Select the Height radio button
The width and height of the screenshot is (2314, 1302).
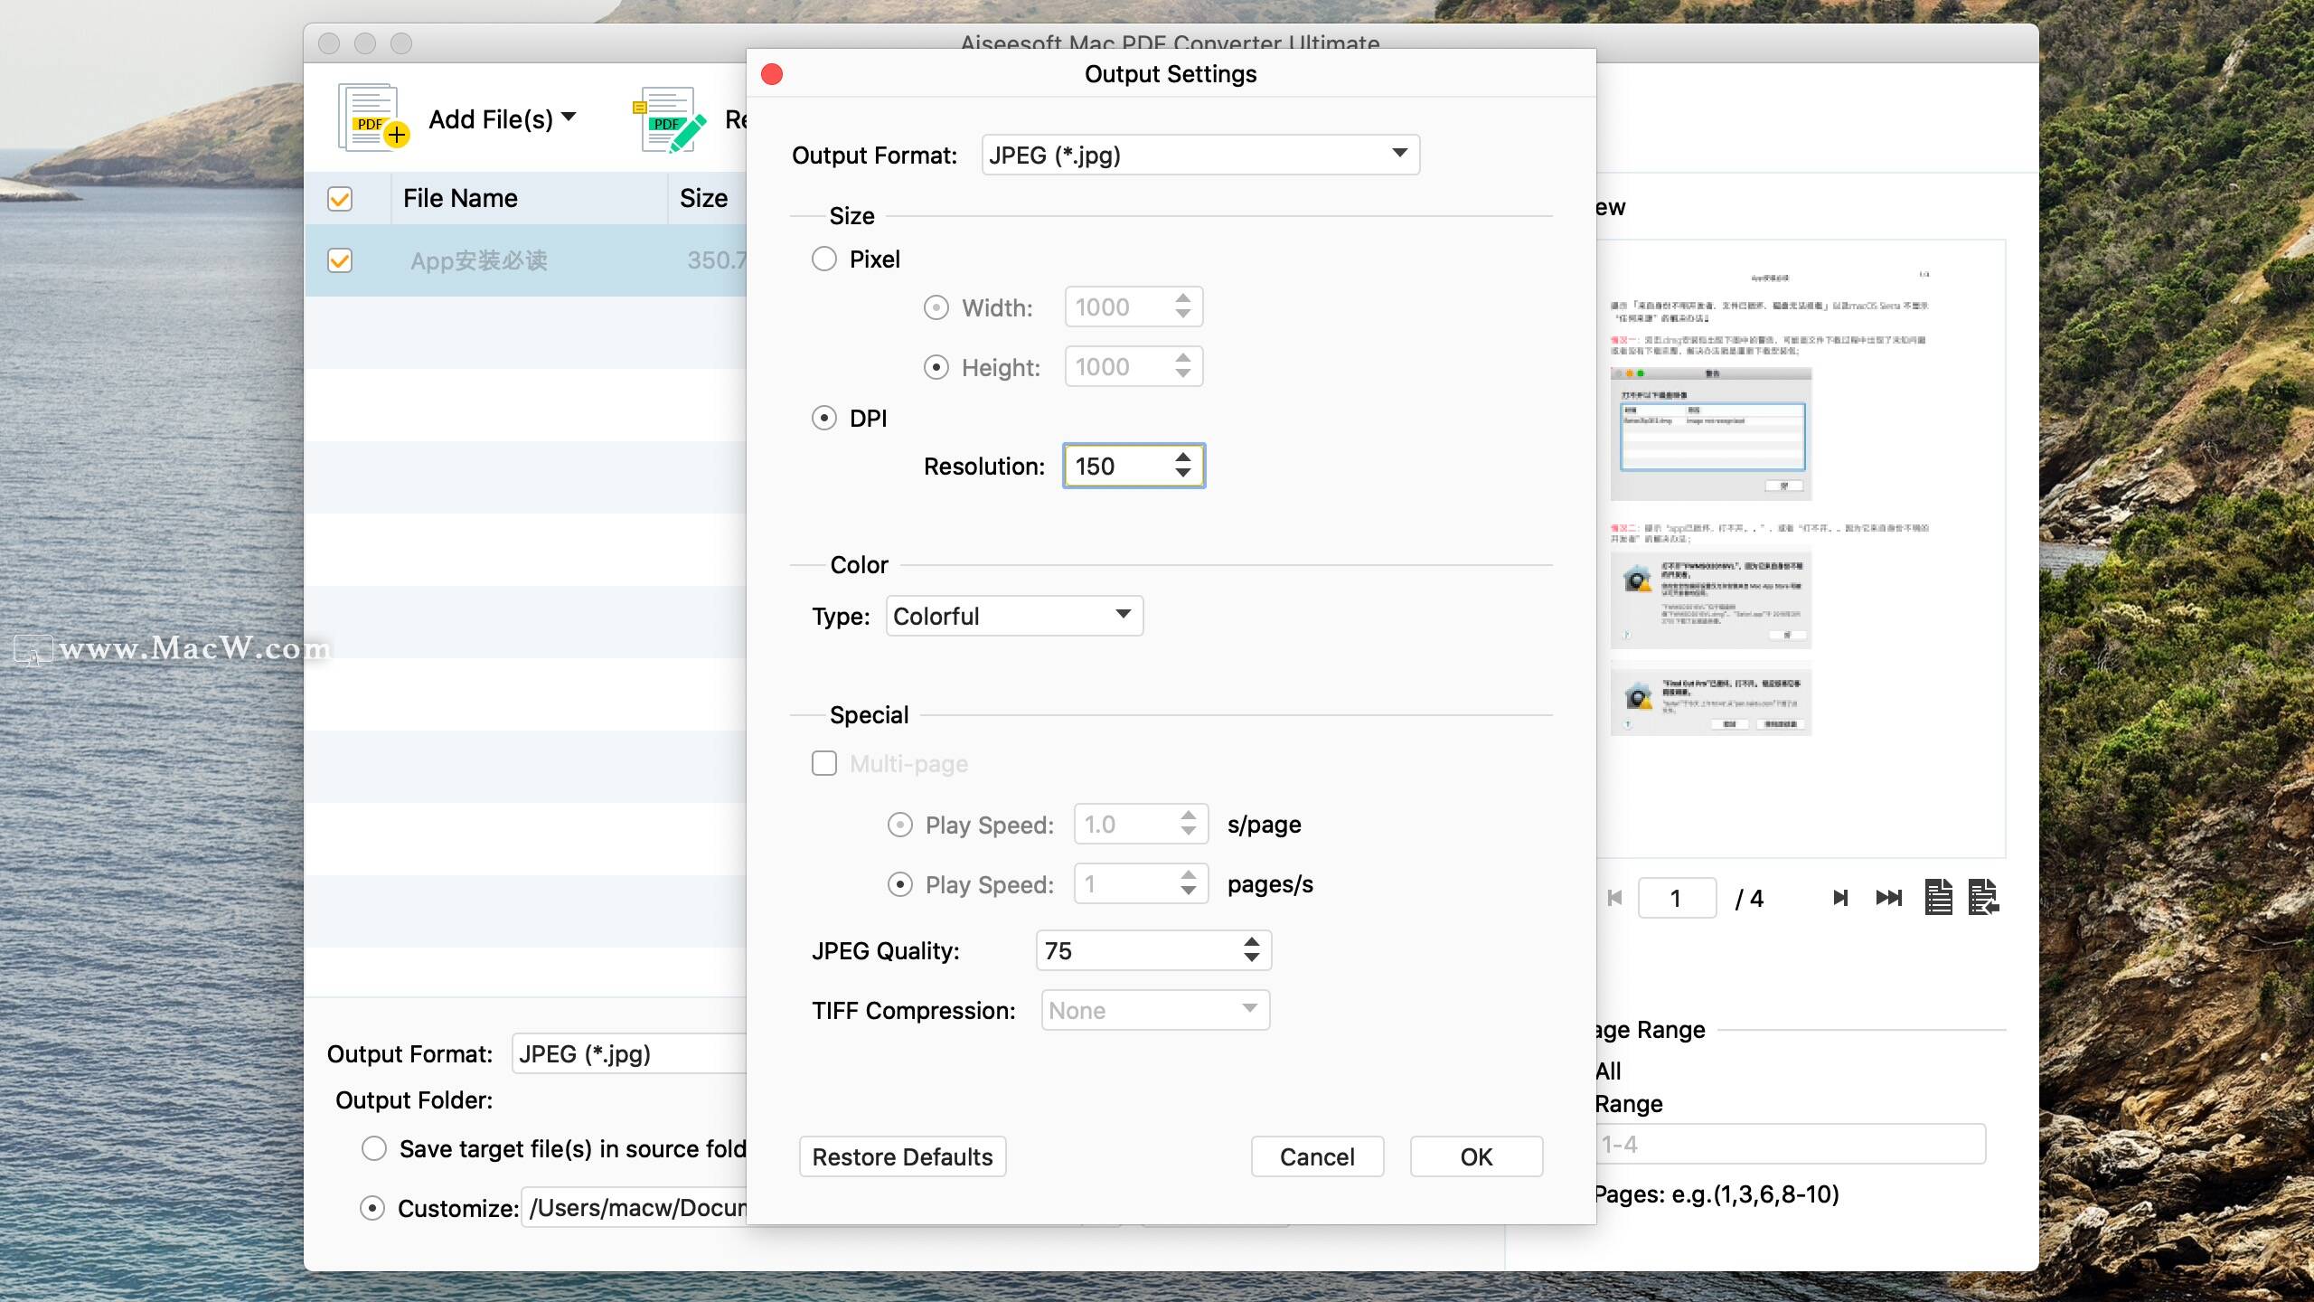(x=936, y=368)
